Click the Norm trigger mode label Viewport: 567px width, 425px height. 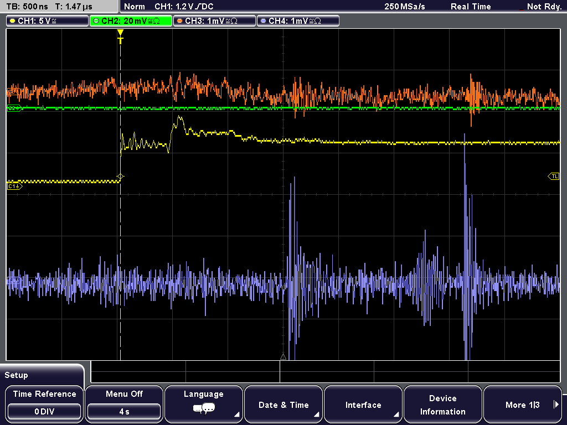pos(135,7)
